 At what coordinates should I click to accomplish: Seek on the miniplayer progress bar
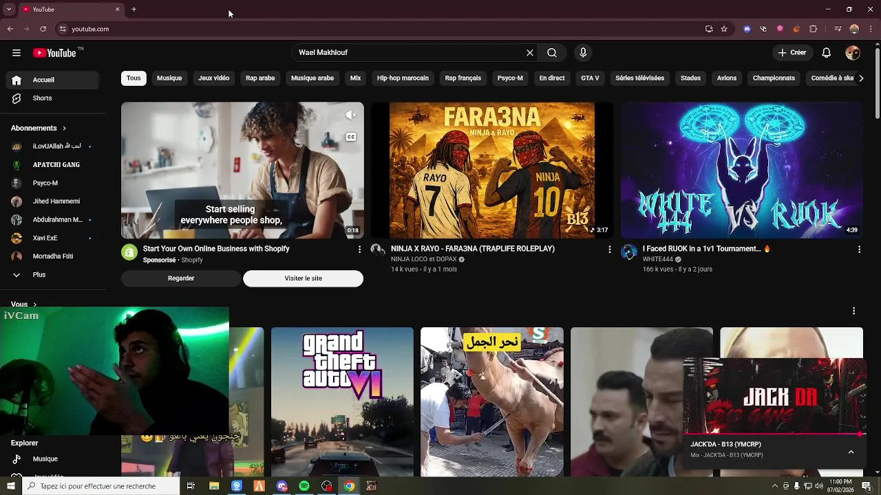[774, 434]
